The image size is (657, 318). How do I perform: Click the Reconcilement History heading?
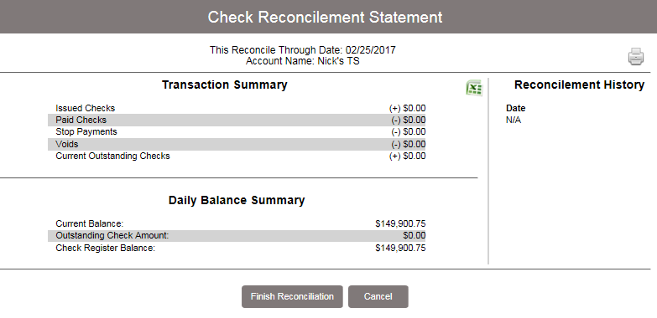579,85
